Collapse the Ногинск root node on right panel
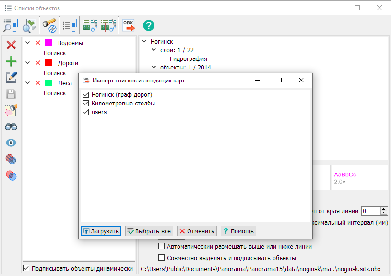Image resolution: width=391 pixels, height=276 pixels. click(144, 42)
